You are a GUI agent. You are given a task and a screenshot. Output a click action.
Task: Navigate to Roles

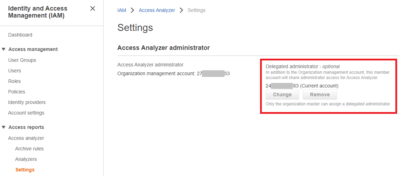click(14, 81)
